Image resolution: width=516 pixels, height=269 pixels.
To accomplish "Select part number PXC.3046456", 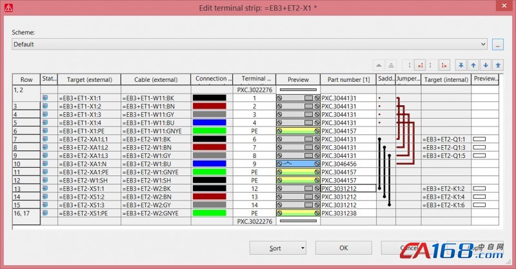I will click(x=348, y=164).
